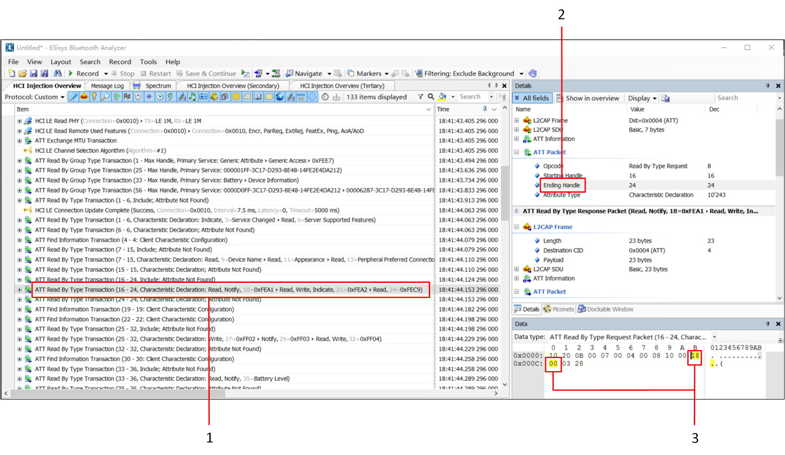Click the item list horizontal scrollbar
This screenshot has height=455, width=785.
pos(251,394)
